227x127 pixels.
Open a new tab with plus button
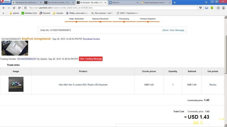(175, 3)
